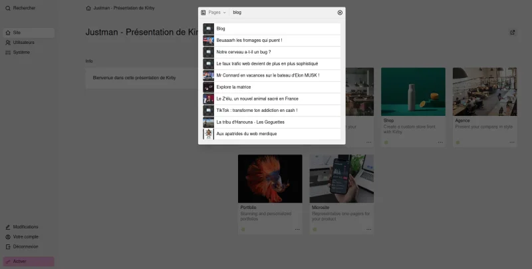The width and height of the screenshot is (532, 269).
Task: Open options menu on Agence card
Action: (x=512, y=142)
